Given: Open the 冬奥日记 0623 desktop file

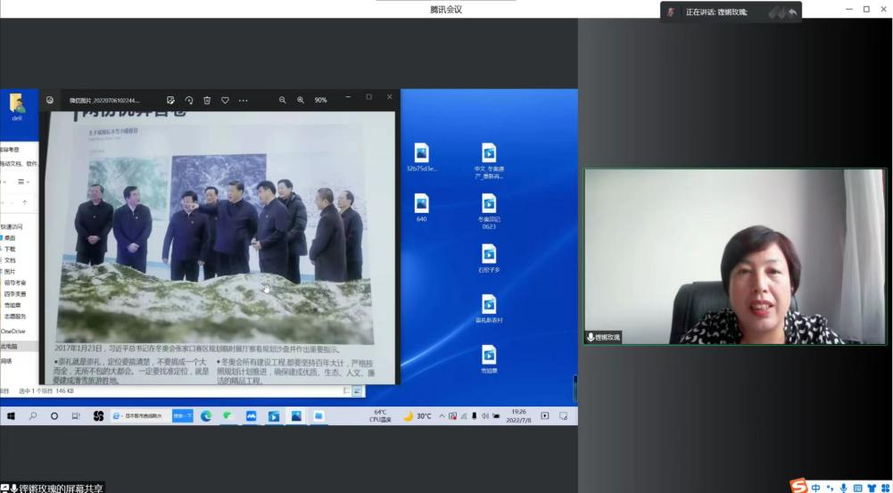Looking at the screenshot, I should (488, 208).
